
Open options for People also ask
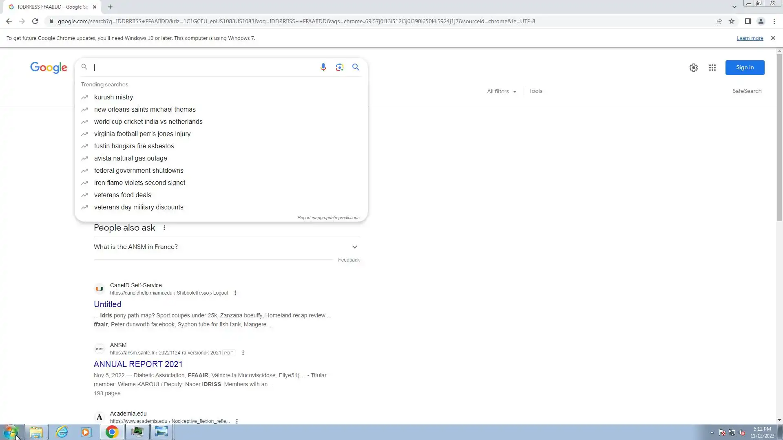(x=164, y=228)
